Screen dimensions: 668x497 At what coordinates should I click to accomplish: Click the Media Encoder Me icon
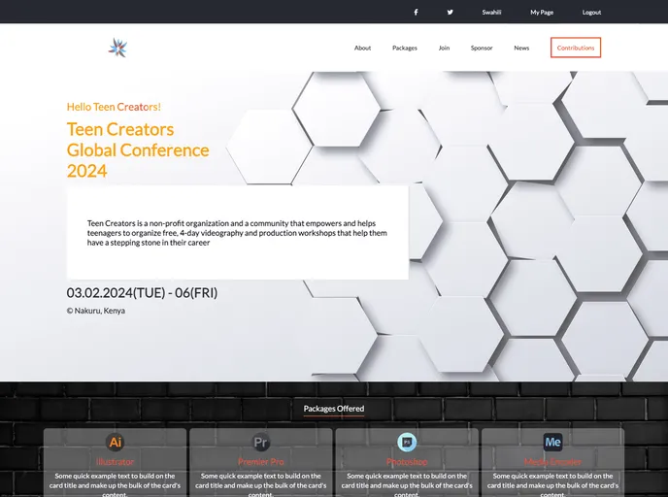tap(553, 442)
